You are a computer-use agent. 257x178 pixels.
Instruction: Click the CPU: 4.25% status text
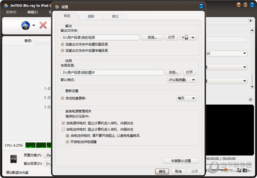tap(14, 145)
